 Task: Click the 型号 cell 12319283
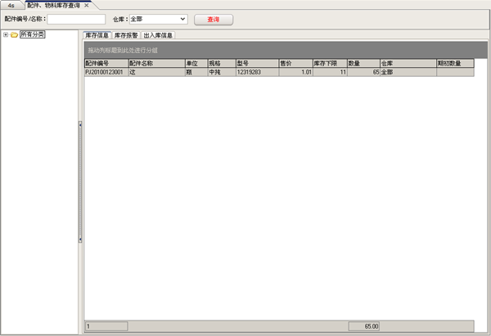pyautogui.click(x=255, y=73)
